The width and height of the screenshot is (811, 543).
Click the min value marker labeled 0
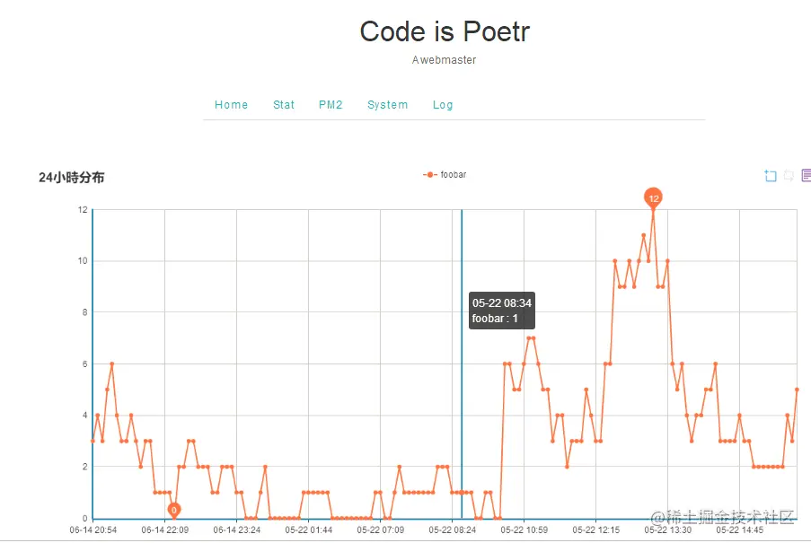pos(174,510)
